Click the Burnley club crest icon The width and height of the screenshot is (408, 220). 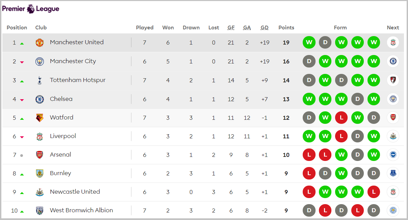pos(40,173)
